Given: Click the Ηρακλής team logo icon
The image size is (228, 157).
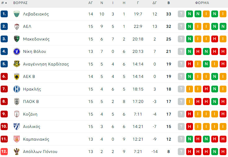Looking at the screenshot, I should point(16,89).
